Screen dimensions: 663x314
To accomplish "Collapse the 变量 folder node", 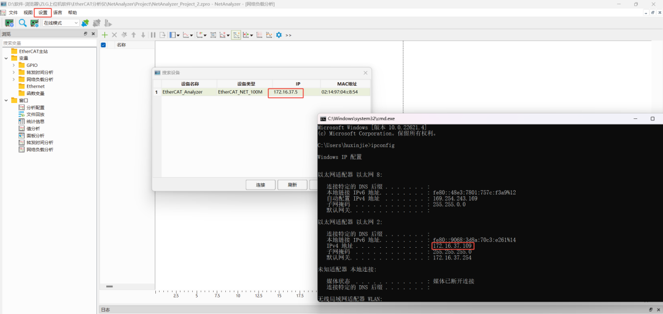I will coord(6,58).
